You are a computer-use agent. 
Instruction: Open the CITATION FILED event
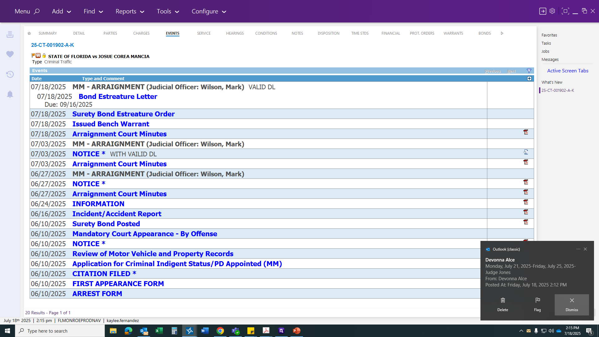104,274
